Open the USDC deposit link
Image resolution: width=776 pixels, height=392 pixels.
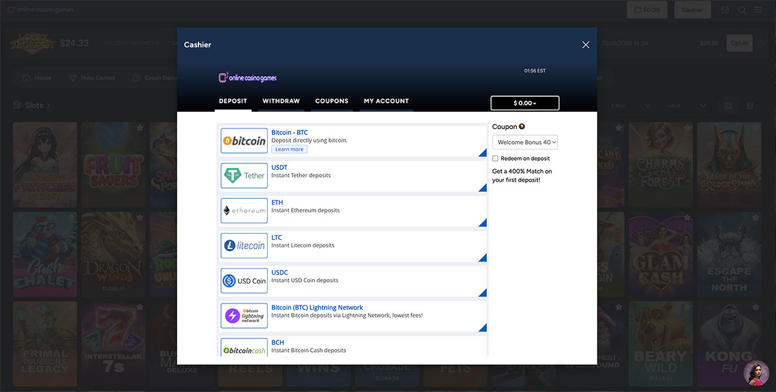[279, 273]
